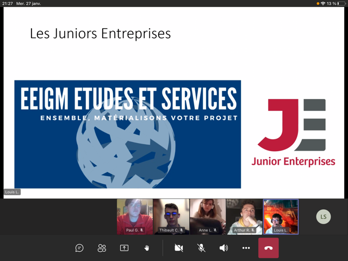Image resolution: width=348 pixels, height=261 pixels.
Task: Open the speaker audio options
Action: [x=223, y=248]
